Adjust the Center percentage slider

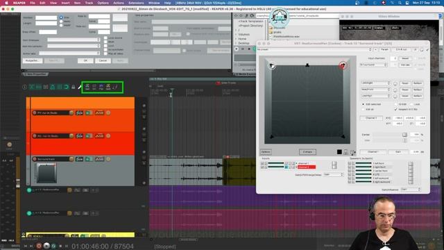click(x=404, y=135)
